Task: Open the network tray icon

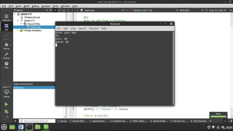Action: click(218, 127)
